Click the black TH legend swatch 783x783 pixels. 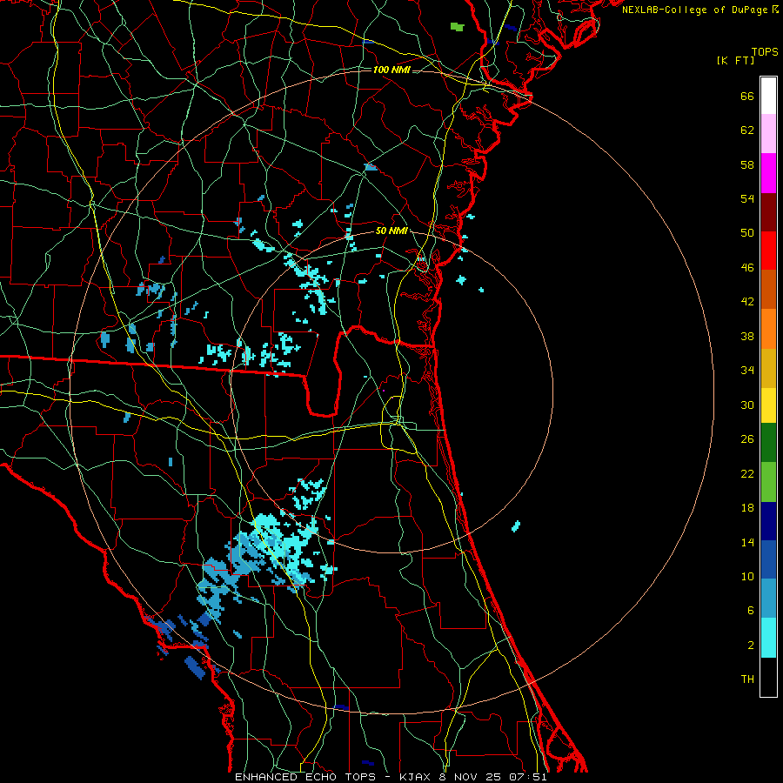[x=768, y=677]
